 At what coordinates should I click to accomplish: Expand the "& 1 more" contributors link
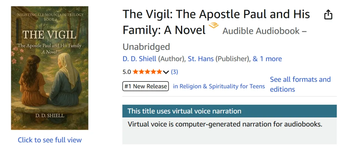(x=267, y=59)
